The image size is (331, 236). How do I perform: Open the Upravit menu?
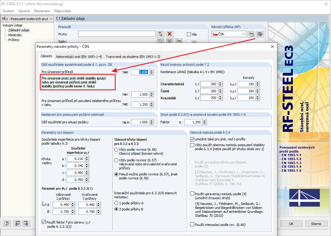[24, 11]
